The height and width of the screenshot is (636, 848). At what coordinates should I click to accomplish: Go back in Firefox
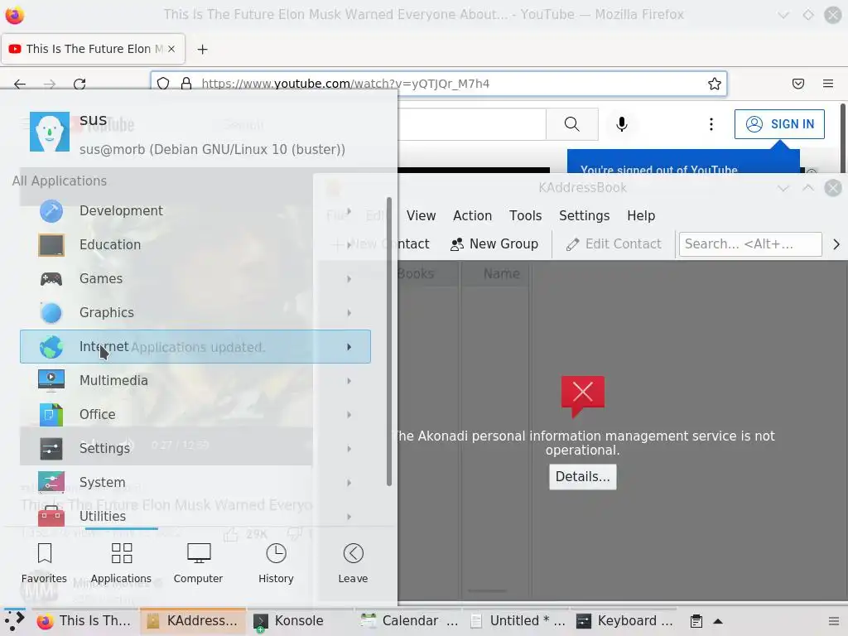click(x=20, y=84)
